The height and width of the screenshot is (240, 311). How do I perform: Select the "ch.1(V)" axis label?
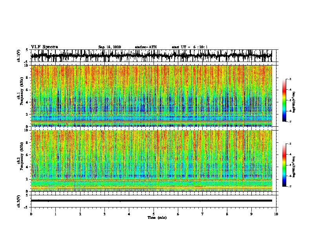coord(18,56)
